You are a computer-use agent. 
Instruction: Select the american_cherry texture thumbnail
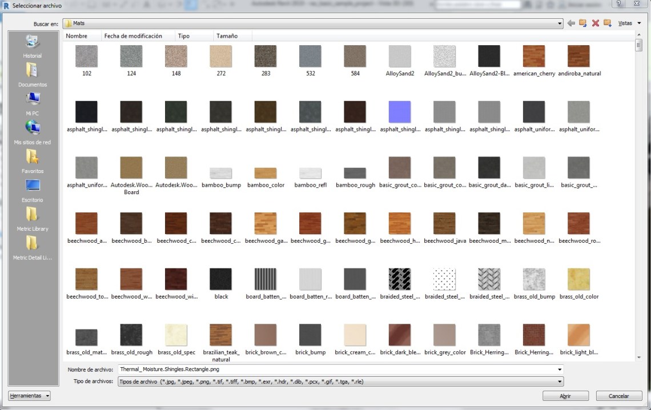(x=534, y=57)
